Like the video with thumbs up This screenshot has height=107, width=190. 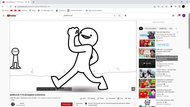click(83, 98)
